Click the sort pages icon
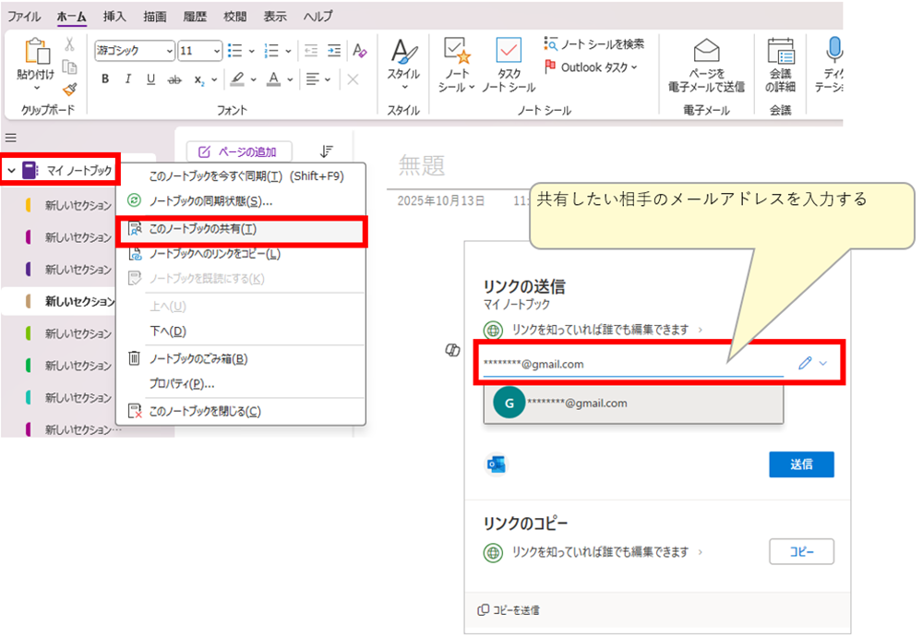923x638 pixels. pyautogui.click(x=326, y=151)
